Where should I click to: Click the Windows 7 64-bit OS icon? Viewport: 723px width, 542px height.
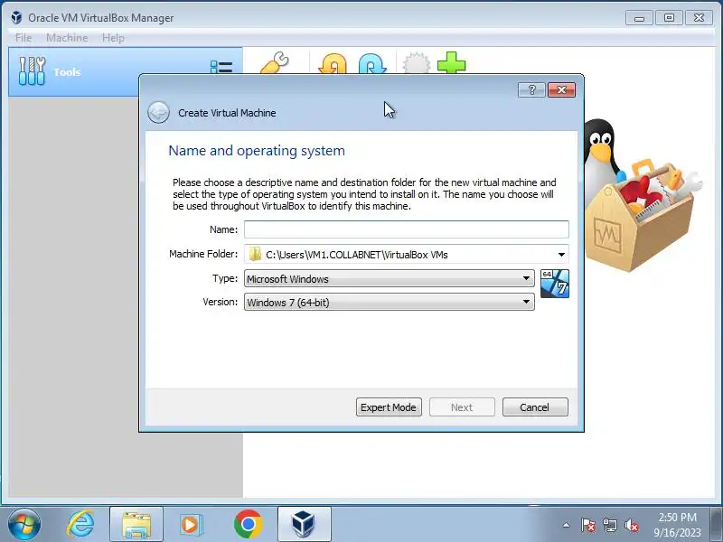point(555,284)
